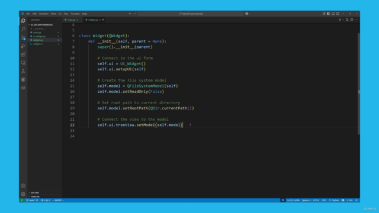Open Explorer Views and More Actions ellipsis
The height and width of the screenshot is (213, 379).
click(58, 20)
